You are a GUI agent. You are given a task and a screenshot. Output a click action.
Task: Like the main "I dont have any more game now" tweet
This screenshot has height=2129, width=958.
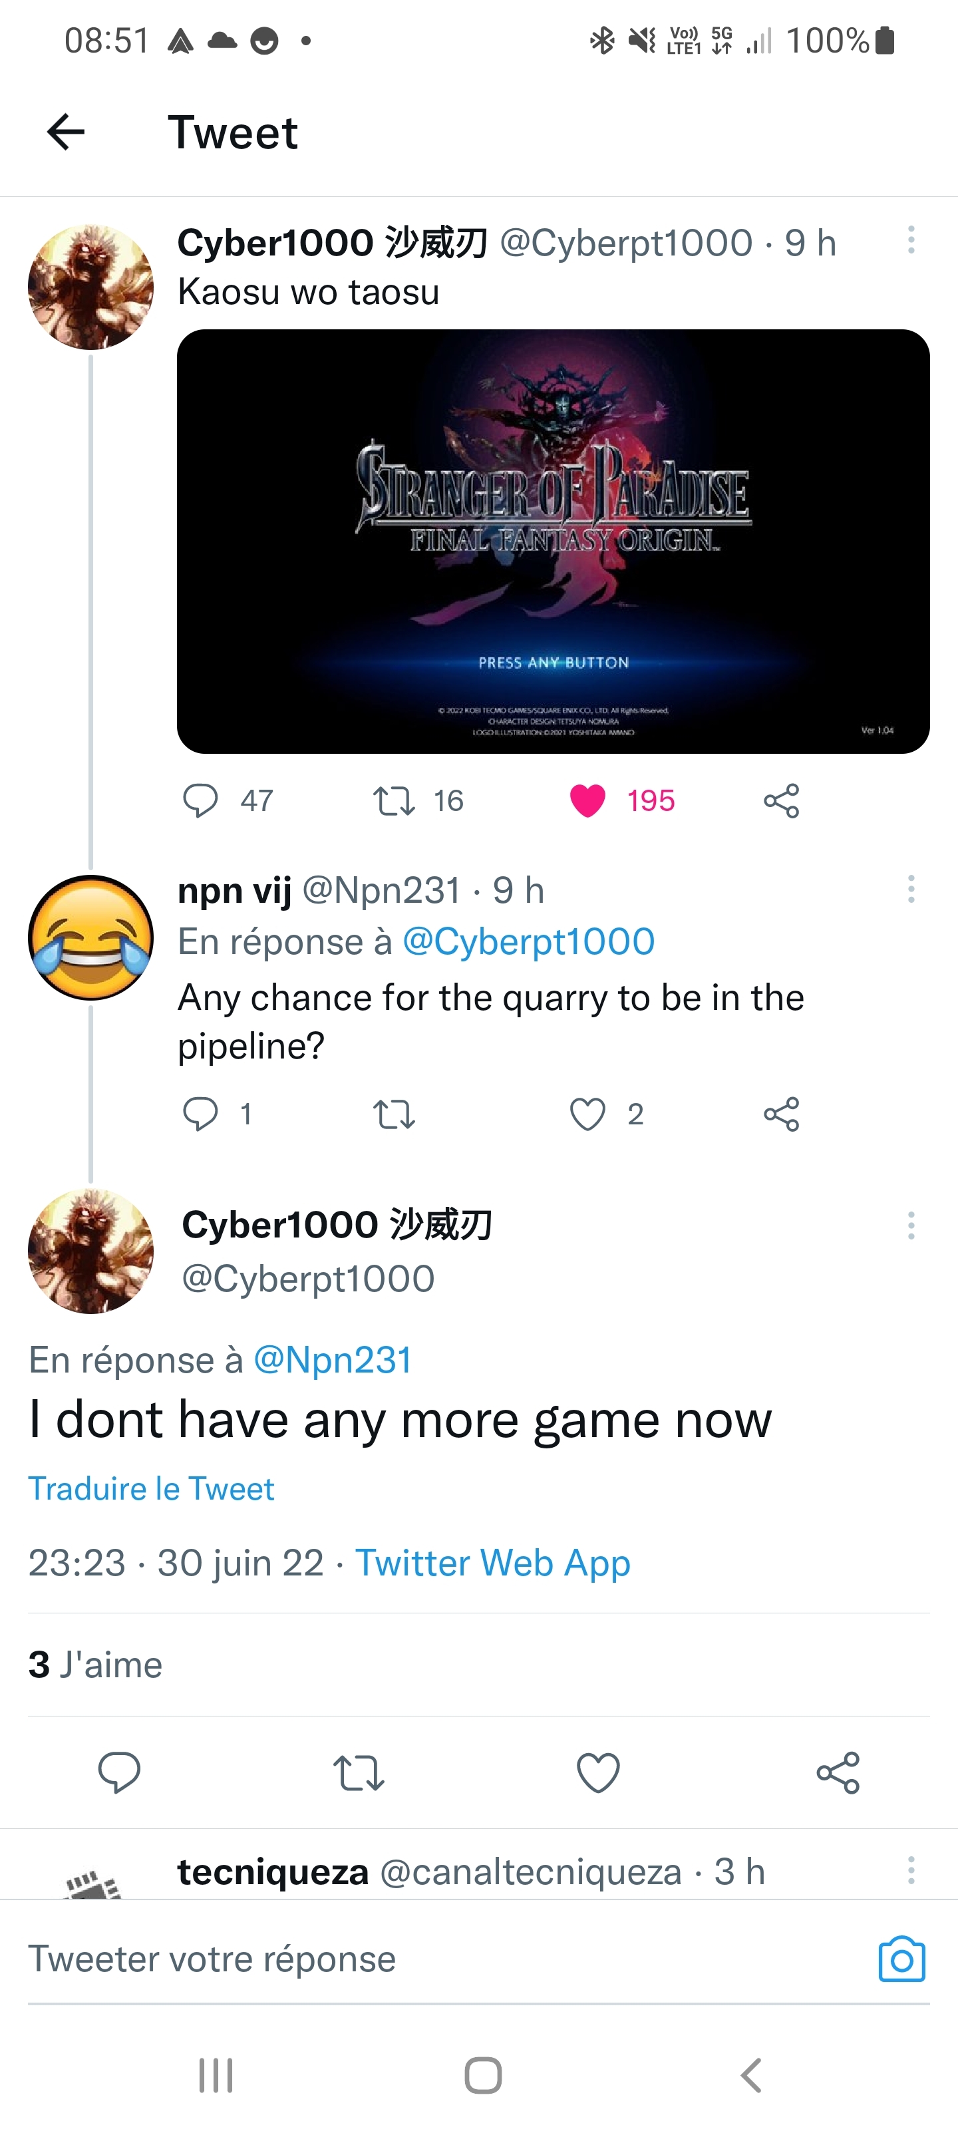(x=597, y=1772)
